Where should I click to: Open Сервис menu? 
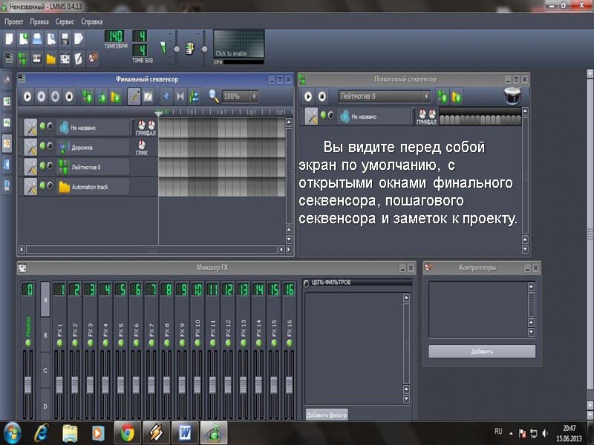(x=65, y=22)
